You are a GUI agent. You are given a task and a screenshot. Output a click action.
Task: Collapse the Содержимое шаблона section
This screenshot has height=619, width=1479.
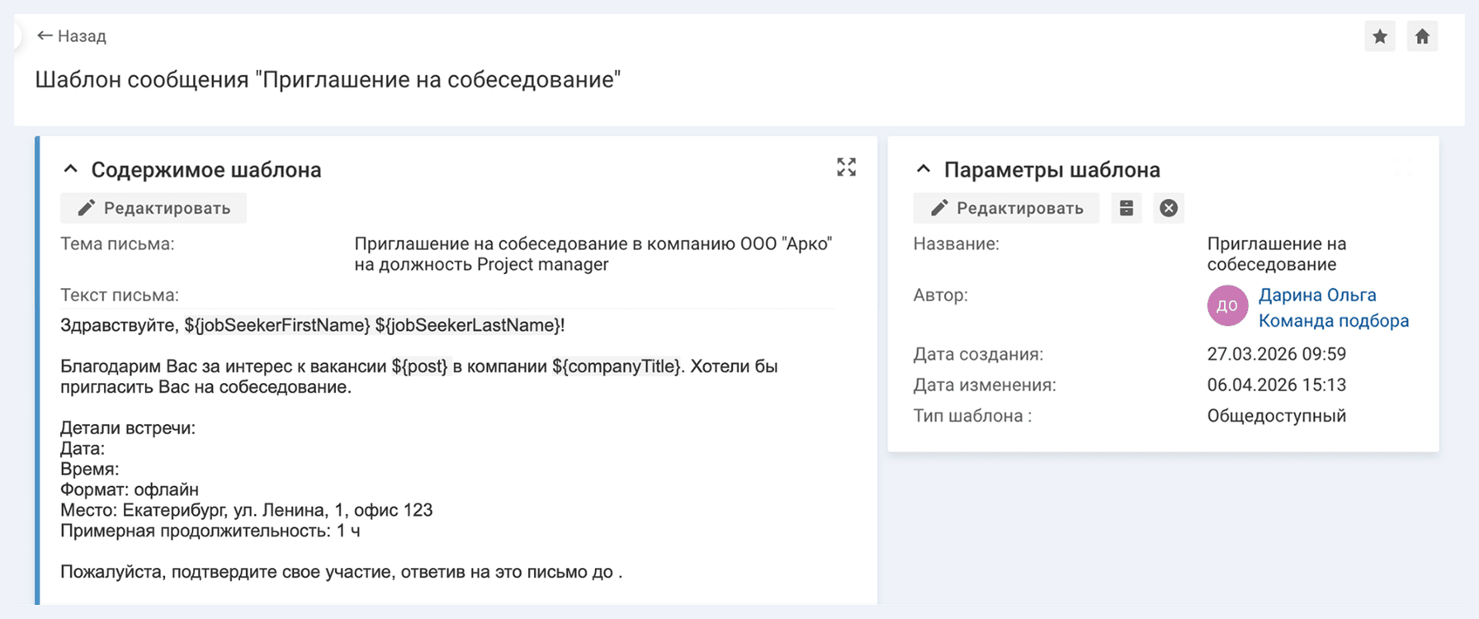pyautogui.click(x=71, y=169)
